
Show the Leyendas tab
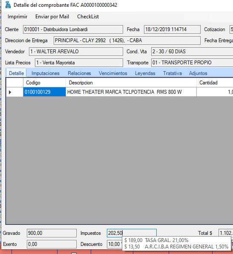145,73
